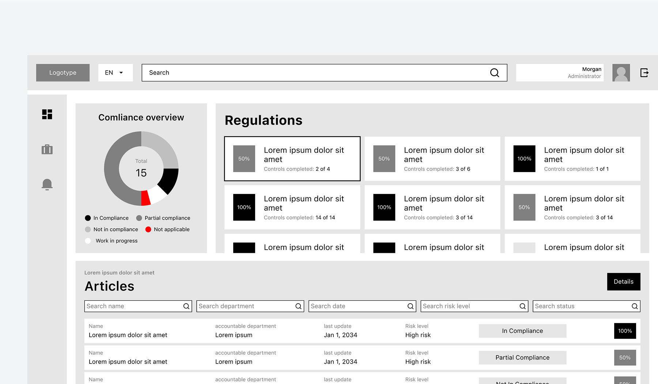Screen dimensions: 658x384
Task: Click the user avatar next to Morgan
Action: tap(621, 73)
